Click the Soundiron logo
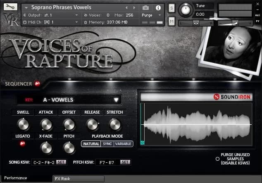Image resolution: width=262 pixels, height=183 pixels. coord(232,97)
